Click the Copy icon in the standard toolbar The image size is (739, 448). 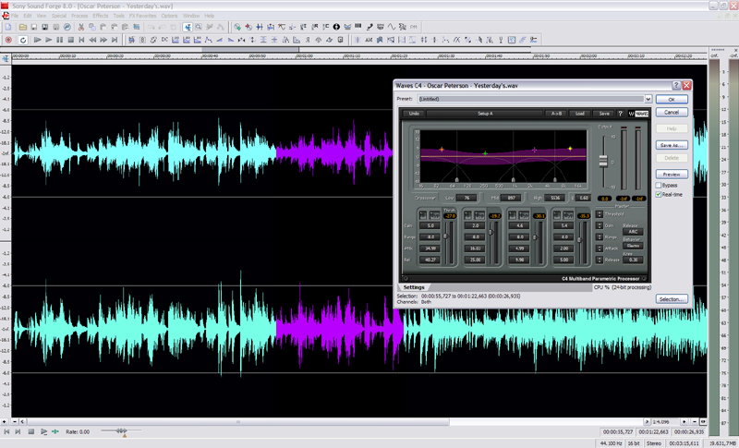click(x=91, y=28)
